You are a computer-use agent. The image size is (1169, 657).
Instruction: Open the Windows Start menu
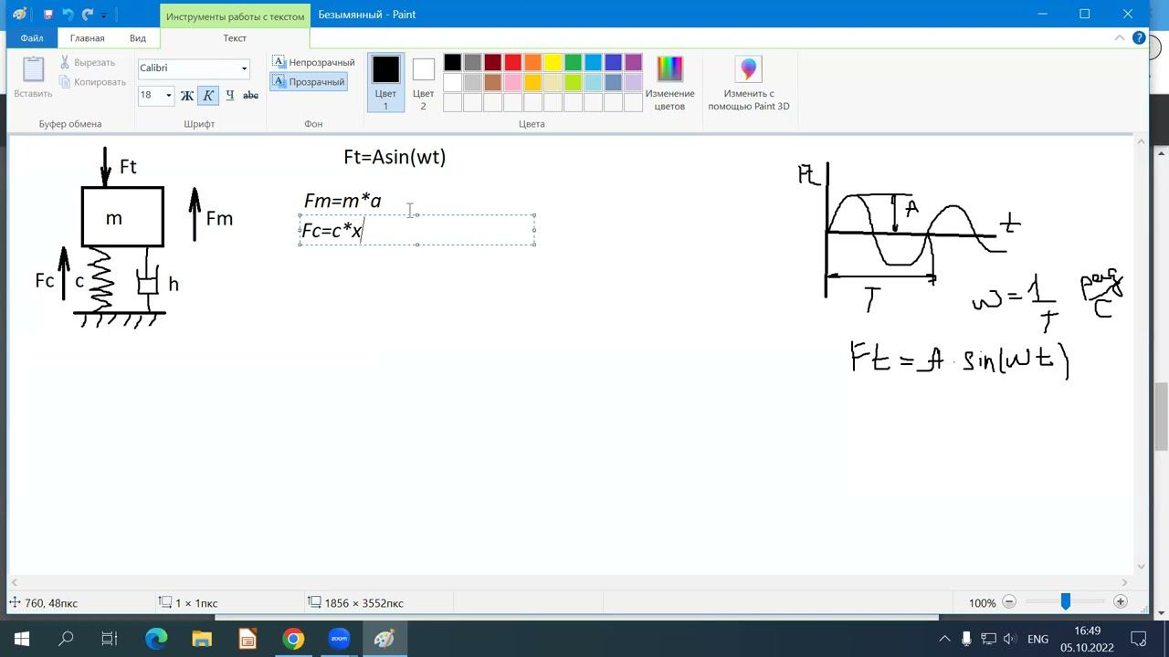pyautogui.click(x=22, y=639)
